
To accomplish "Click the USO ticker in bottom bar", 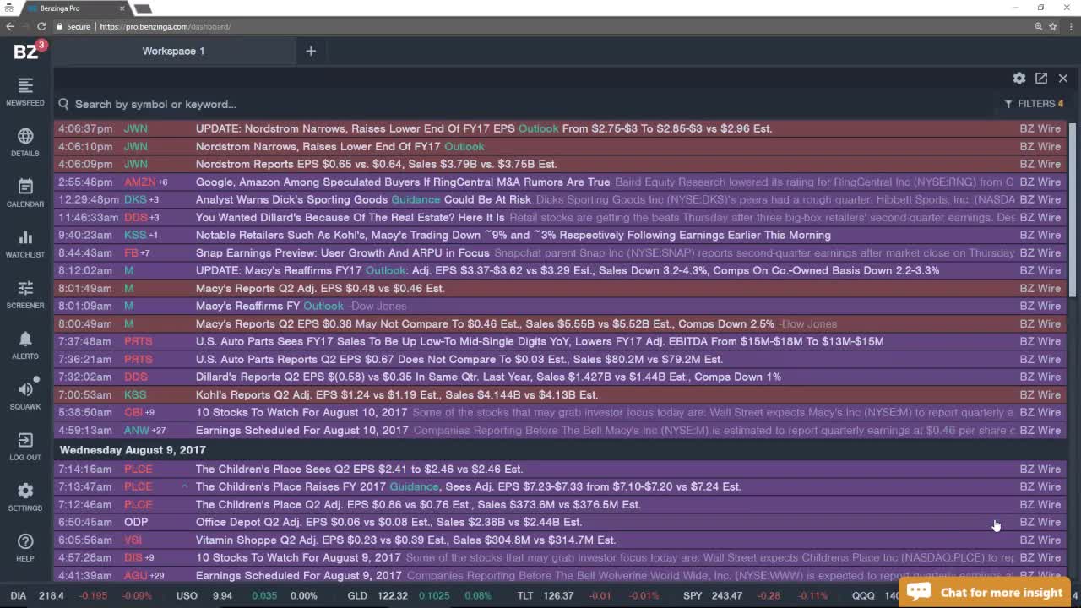I will tap(187, 595).
